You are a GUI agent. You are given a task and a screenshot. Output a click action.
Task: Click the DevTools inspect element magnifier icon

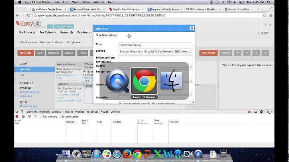click(17, 112)
